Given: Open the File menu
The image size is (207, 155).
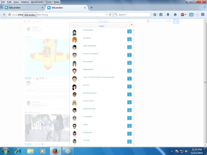Looking at the screenshot, I should (x=3, y=2).
